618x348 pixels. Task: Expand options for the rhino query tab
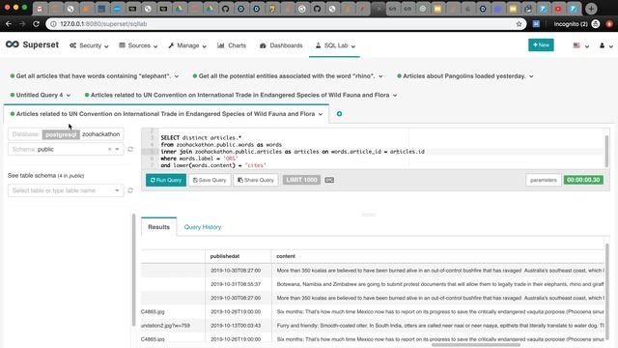point(380,76)
